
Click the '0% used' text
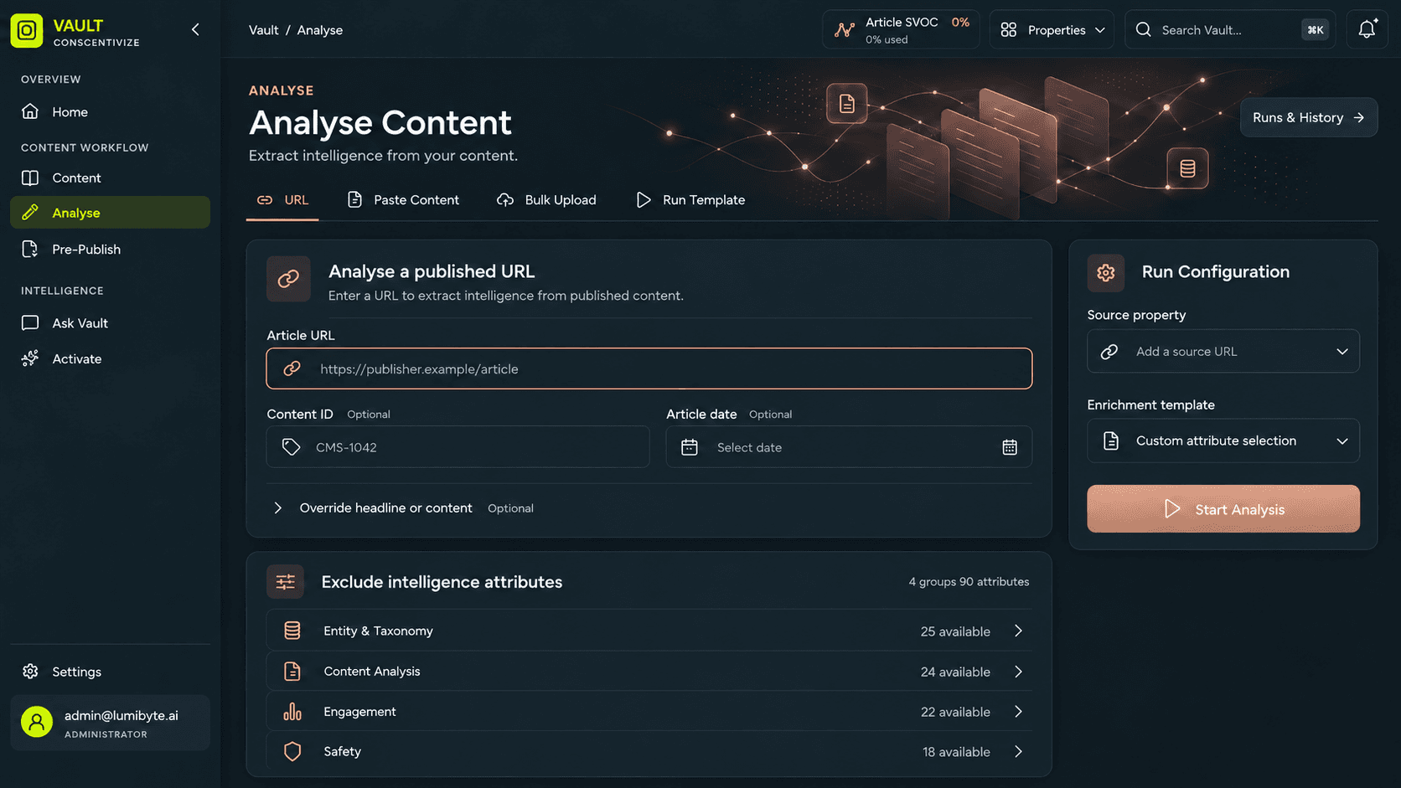click(x=887, y=39)
